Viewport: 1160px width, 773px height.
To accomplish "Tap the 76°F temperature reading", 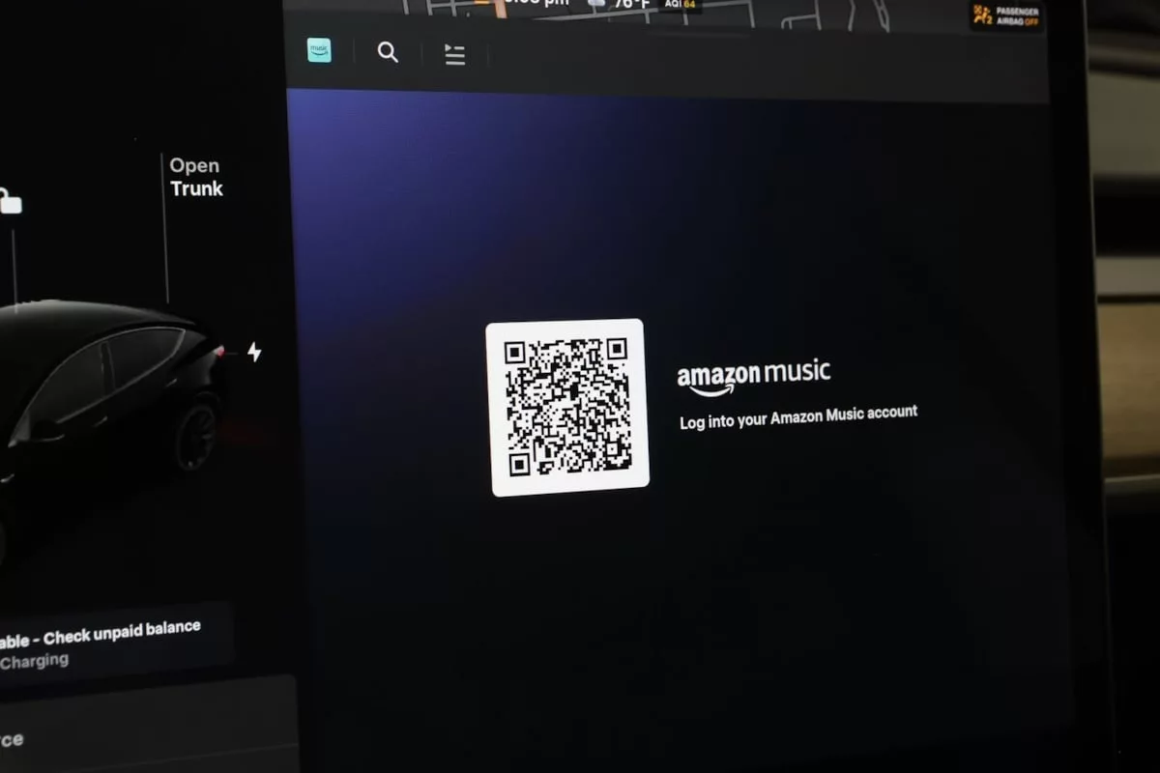I will click(x=631, y=5).
